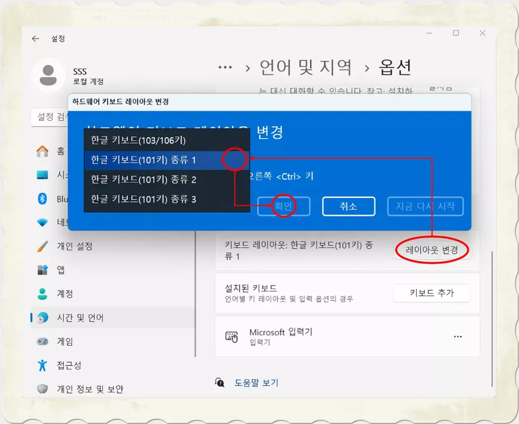The image size is (519, 424).
Task: Open 시스템 settings via its laptop icon
Action: pyautogui.click(x=43, y=175)
